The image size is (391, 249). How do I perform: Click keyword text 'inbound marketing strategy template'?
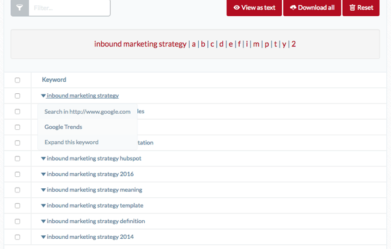[x=95, y=206]
